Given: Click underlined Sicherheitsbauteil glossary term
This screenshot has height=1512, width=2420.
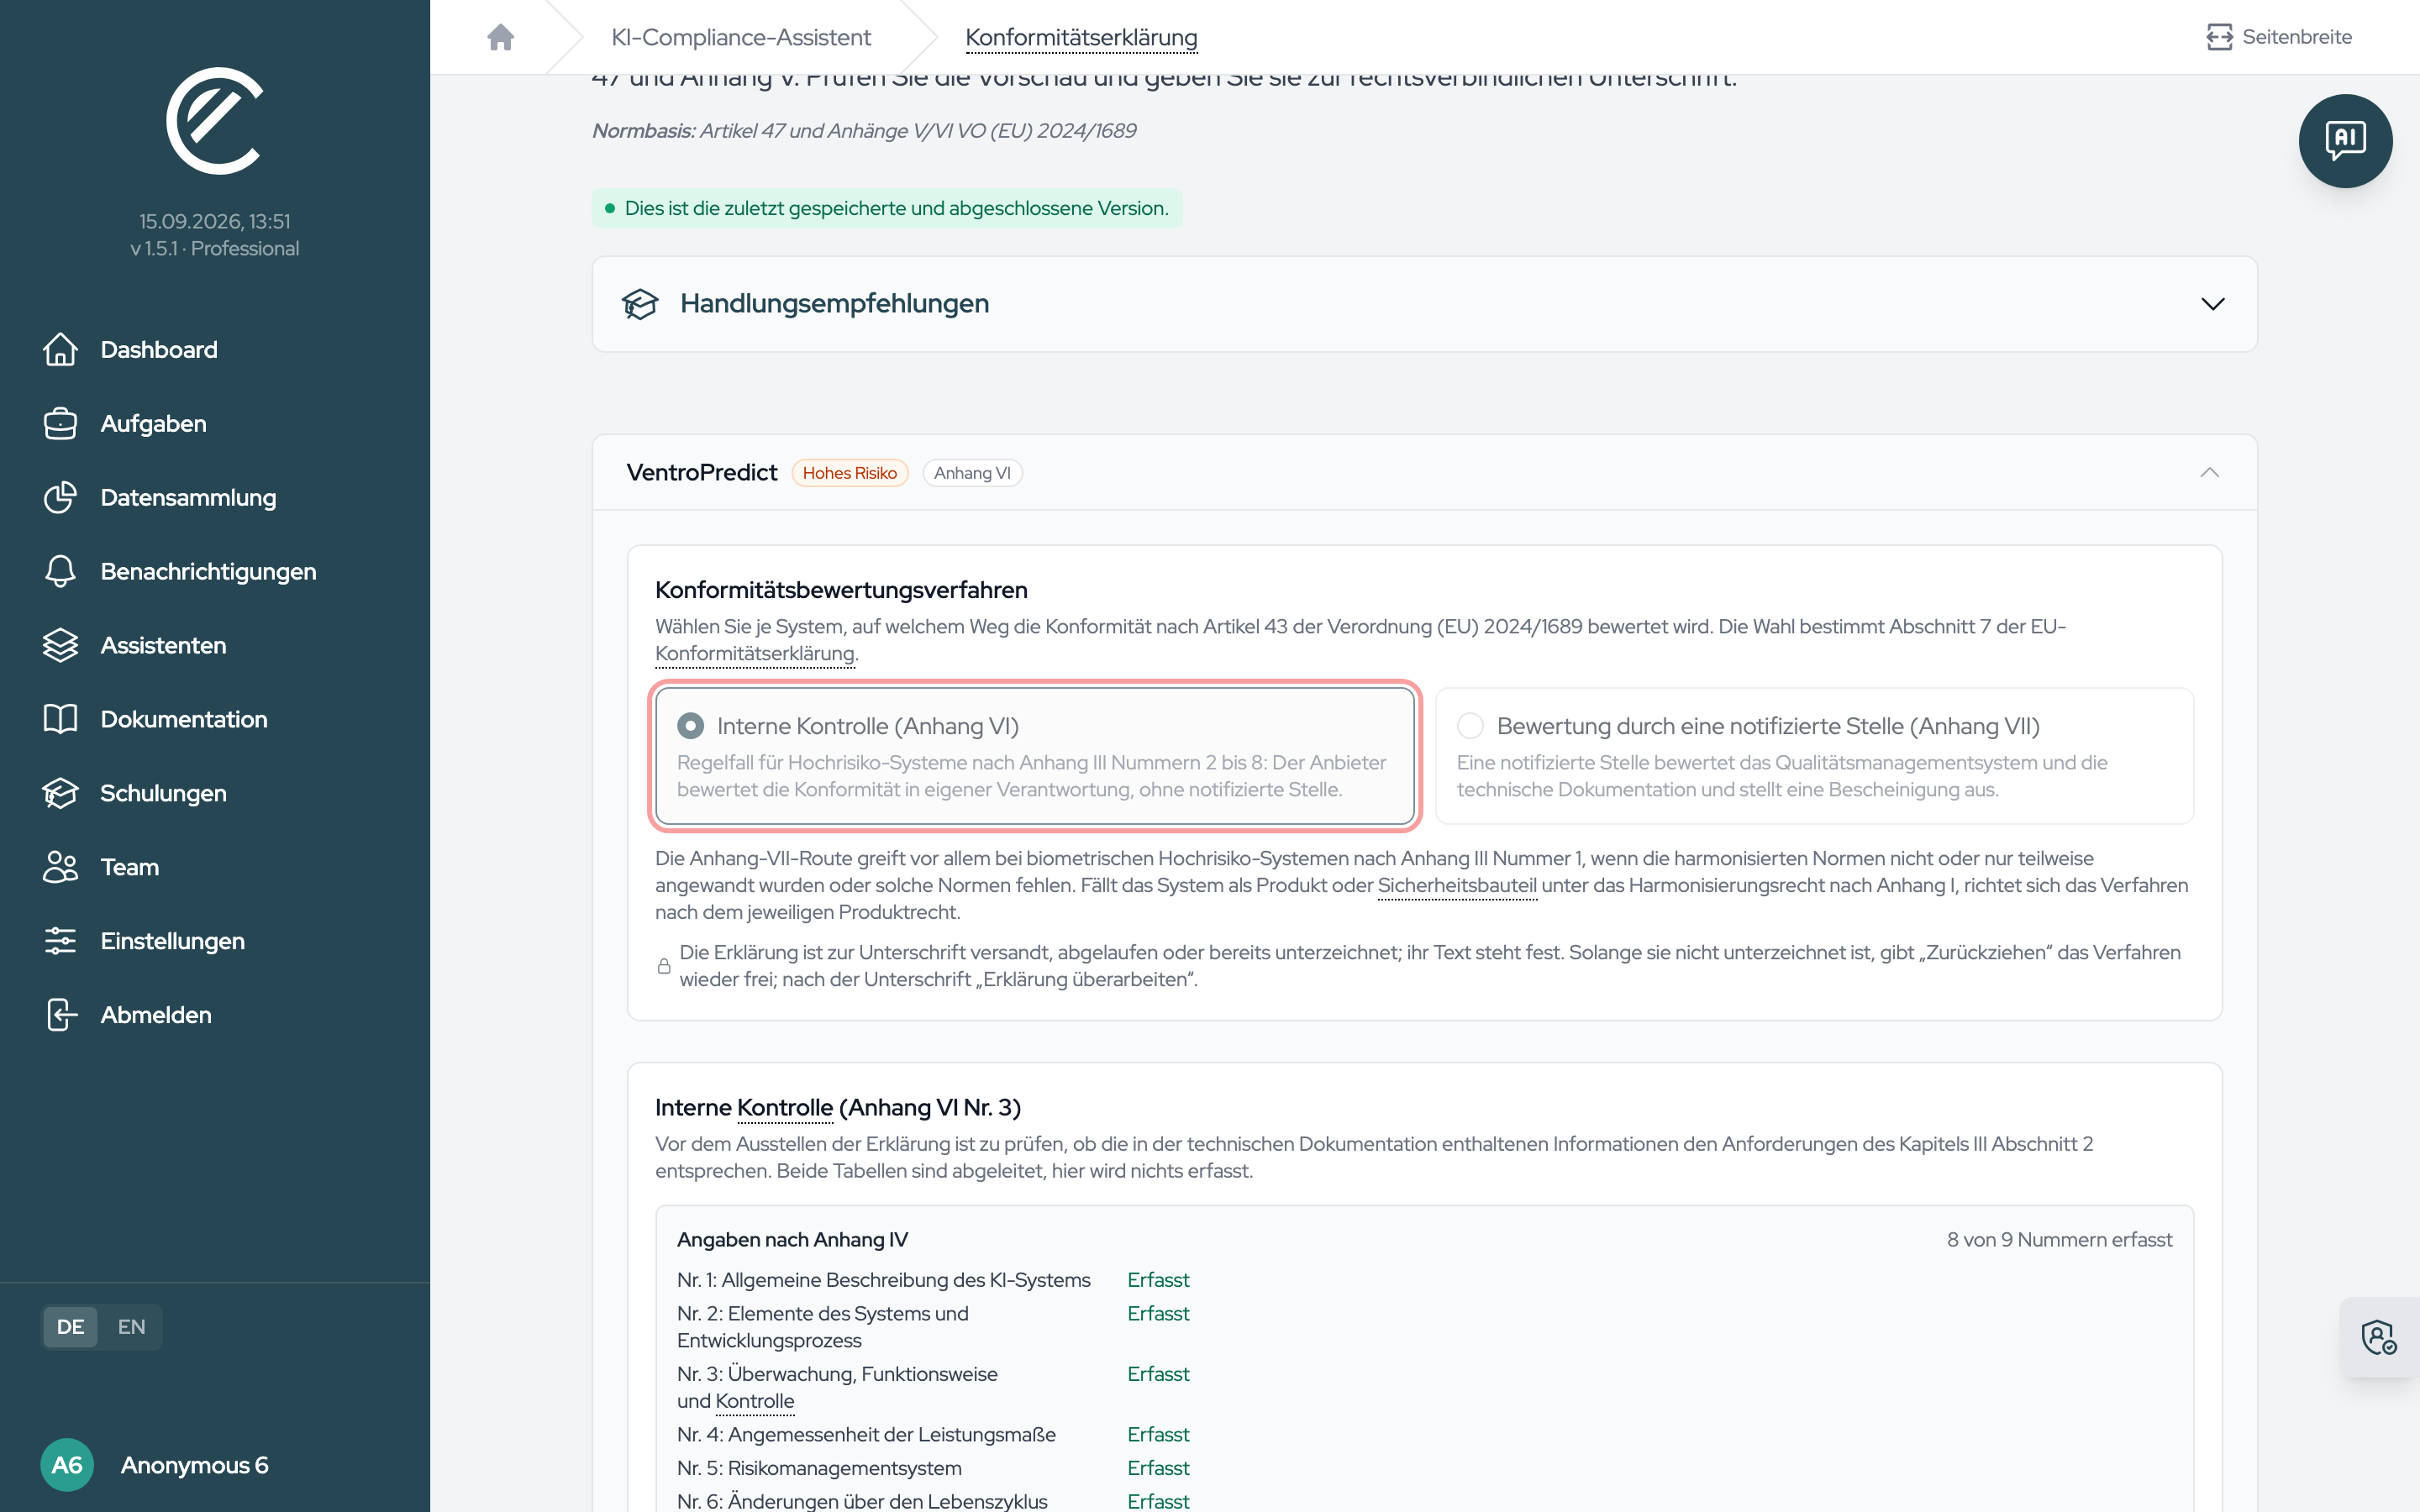Looking at the screenshot, I should pos(1457,886).
